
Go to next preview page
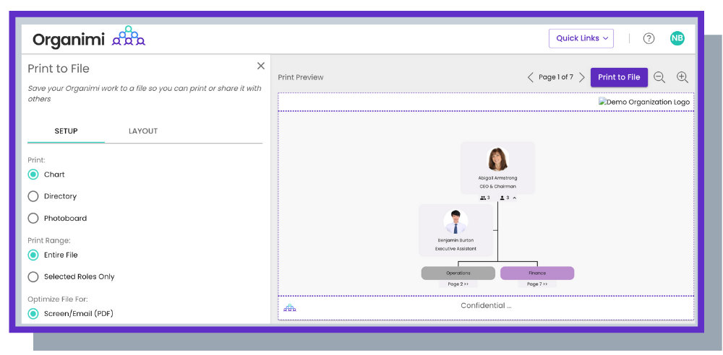click(x=582, y=77)
